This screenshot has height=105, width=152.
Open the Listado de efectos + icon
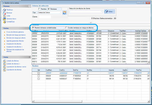click(x=5, y=64)
